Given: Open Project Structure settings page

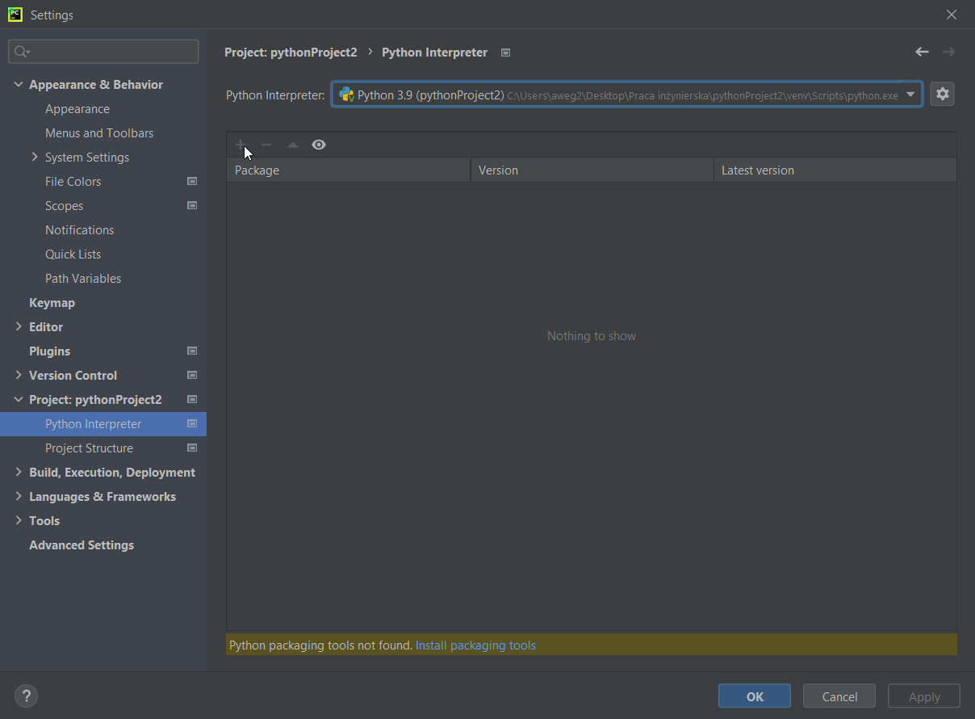Looking at the screenshot, I should pos(89,448).
